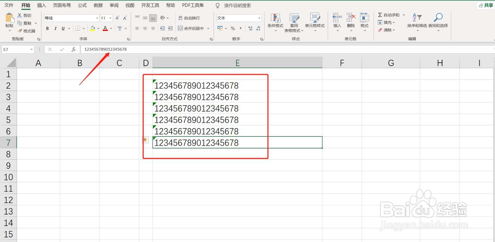Click the text orientation icon

162,18
